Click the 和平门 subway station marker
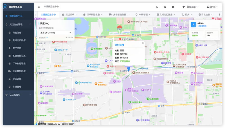The height and width of the screenshot is (128, 225). [x=72, y=71]
